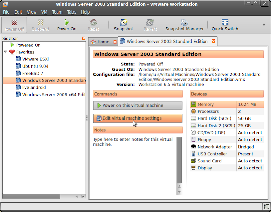Click the sidebar splitter handle

coord(87,118)
